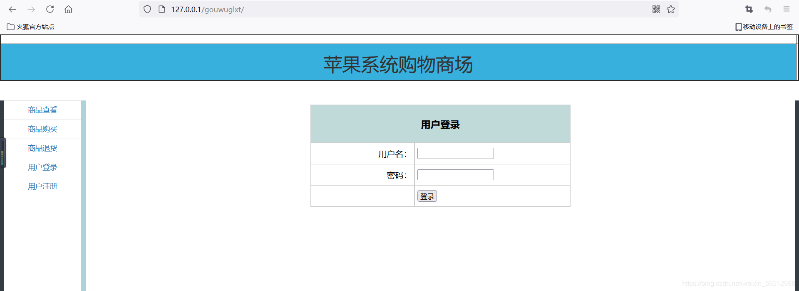Open the 商品购买 sidebar link

[42, 129]
